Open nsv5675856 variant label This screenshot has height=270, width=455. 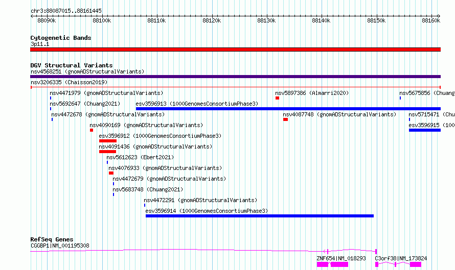pos(427,93)
